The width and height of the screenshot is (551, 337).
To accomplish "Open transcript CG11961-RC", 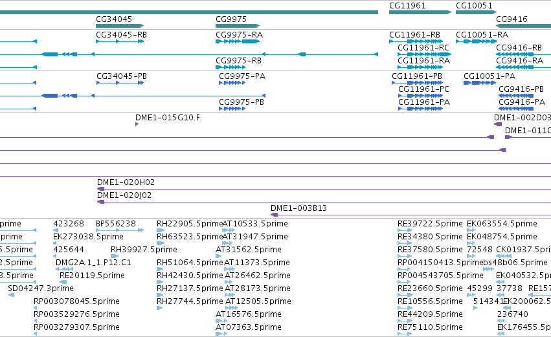I will click(x=423, y=47).
